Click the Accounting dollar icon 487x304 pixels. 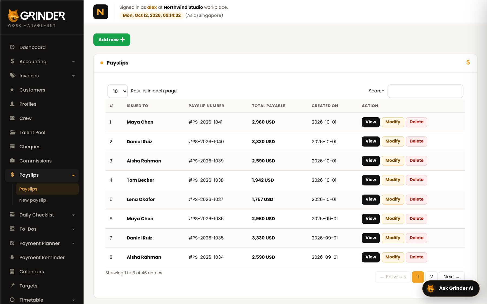(12, 61)
